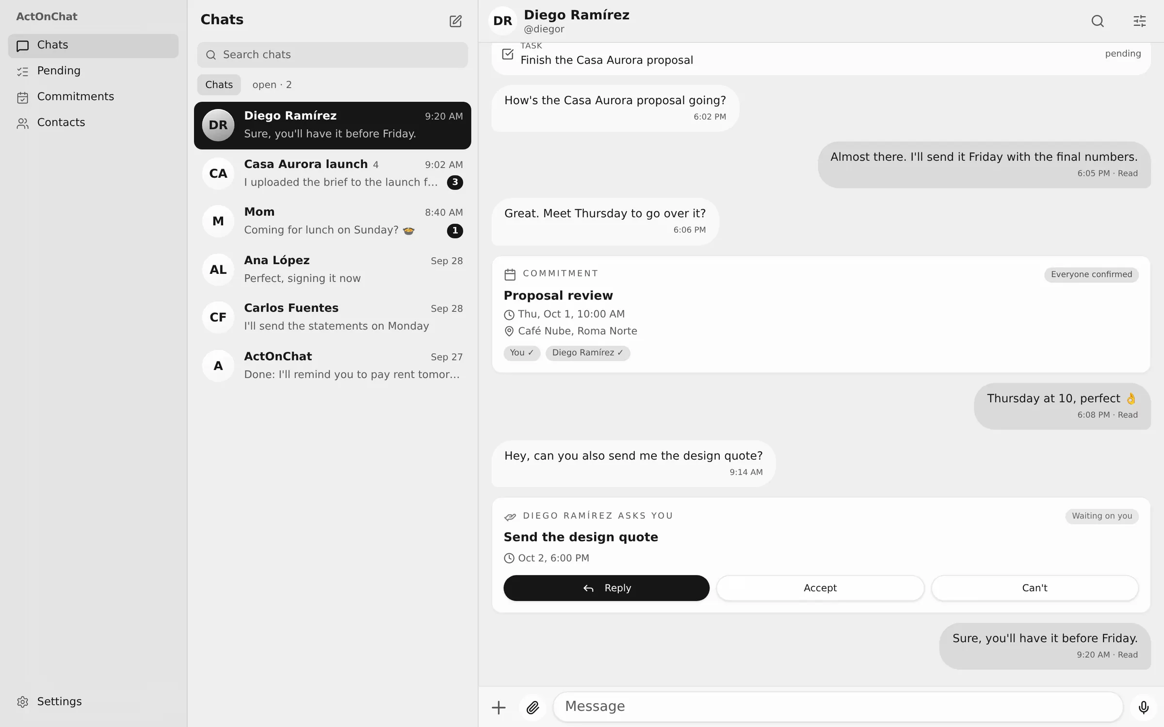Viewport: 1164px width, 727px height.
Task: Click the DR avatar in chat header
Action: click(502, 21)
